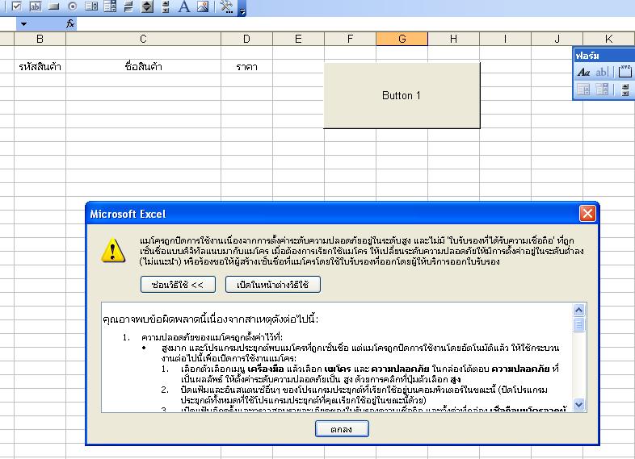Screen dimensions: 635x459
Task: Expand the control toolbox toolbar options arrow
Action: pyautogui.click(x=242, y=8)
